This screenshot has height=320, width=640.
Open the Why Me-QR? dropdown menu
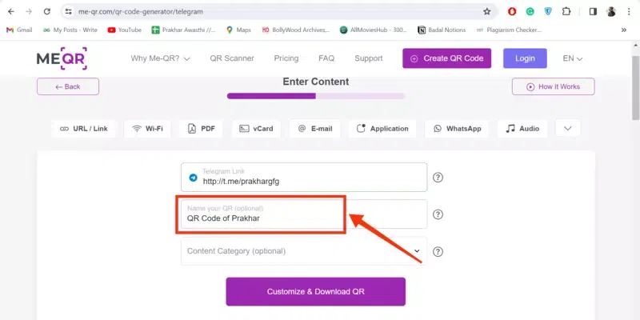[161, 58]
